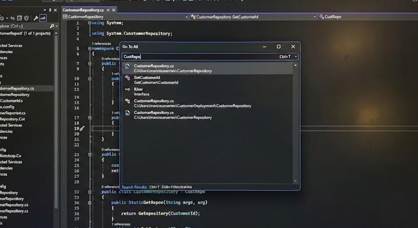Open the Go To All search filter dropdown arrow

[295, 57]
